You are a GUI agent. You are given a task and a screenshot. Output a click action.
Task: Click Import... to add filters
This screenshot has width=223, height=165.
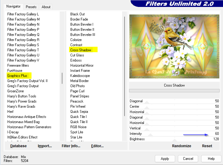coord(45,146)
